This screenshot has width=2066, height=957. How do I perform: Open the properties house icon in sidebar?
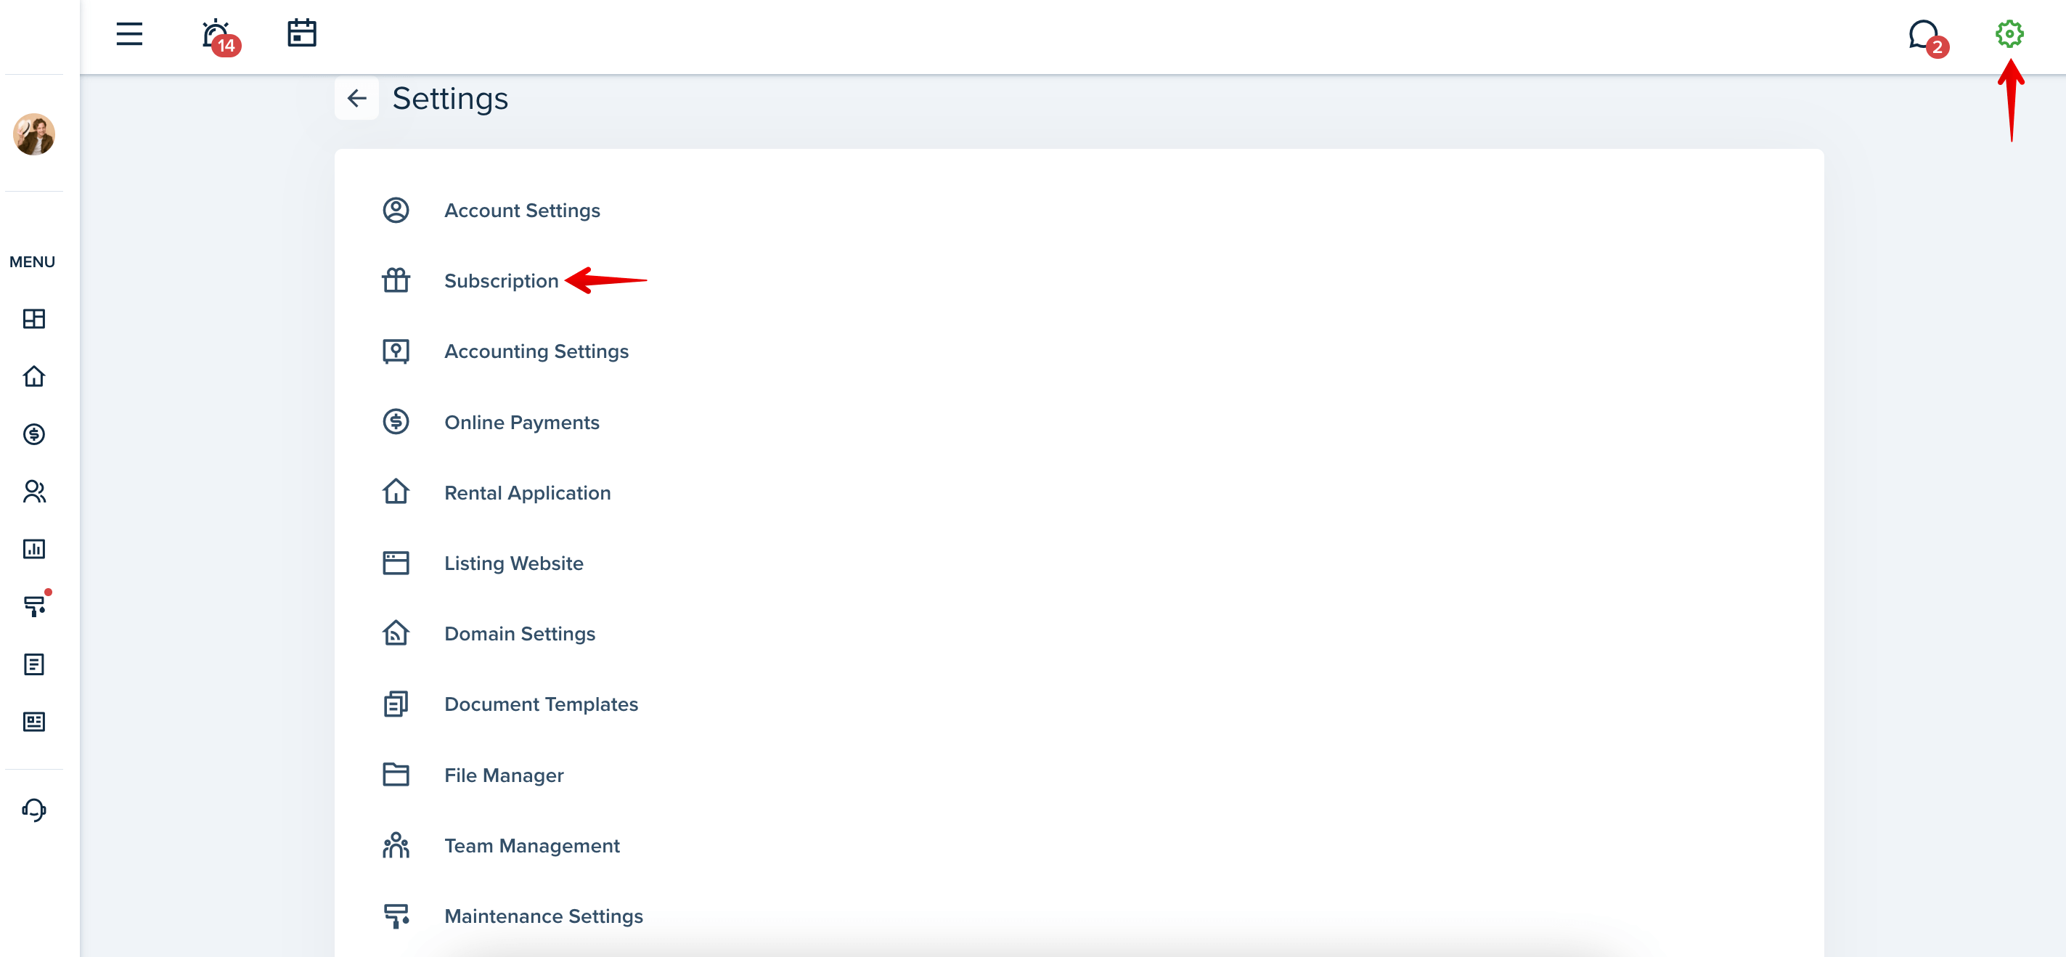(x=33, y=376)
